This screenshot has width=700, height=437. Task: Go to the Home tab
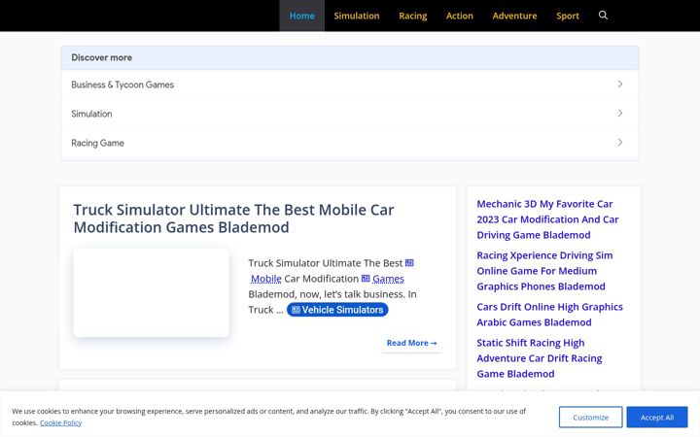click(301, 16)
